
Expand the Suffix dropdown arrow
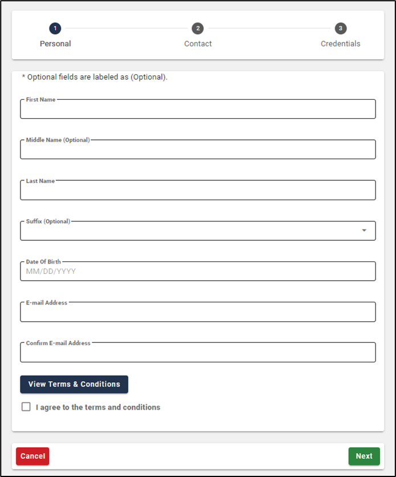364,231
